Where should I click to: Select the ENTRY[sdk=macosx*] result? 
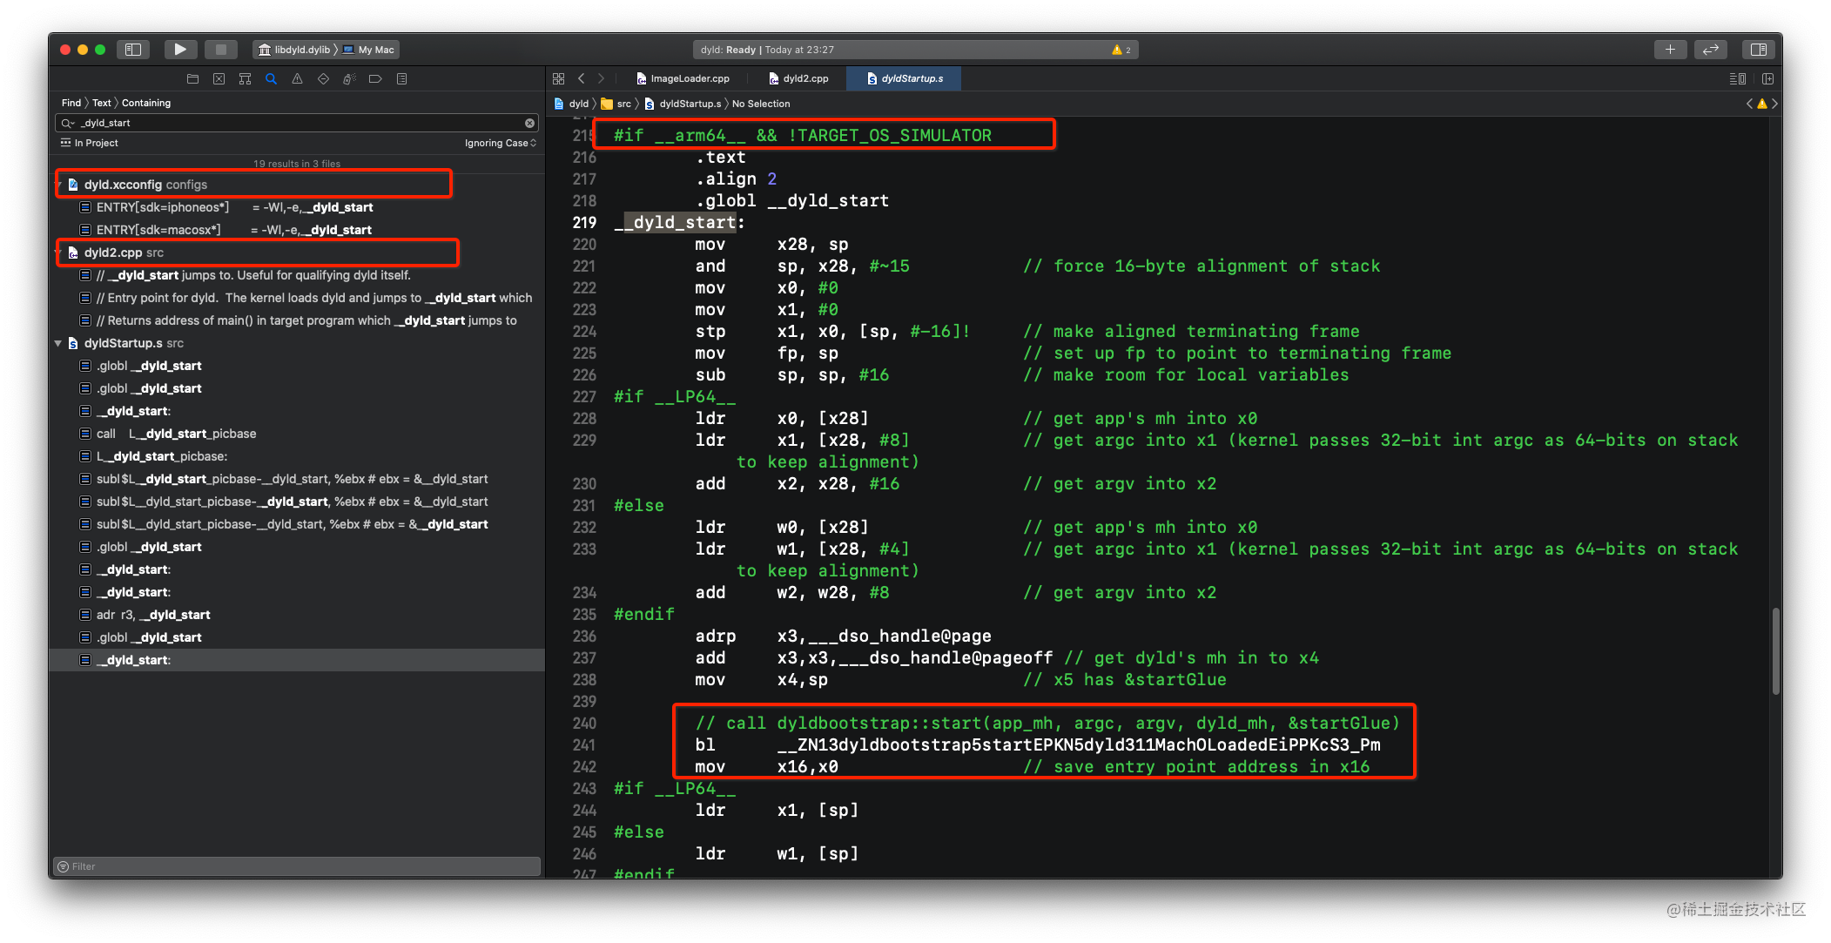296,230
